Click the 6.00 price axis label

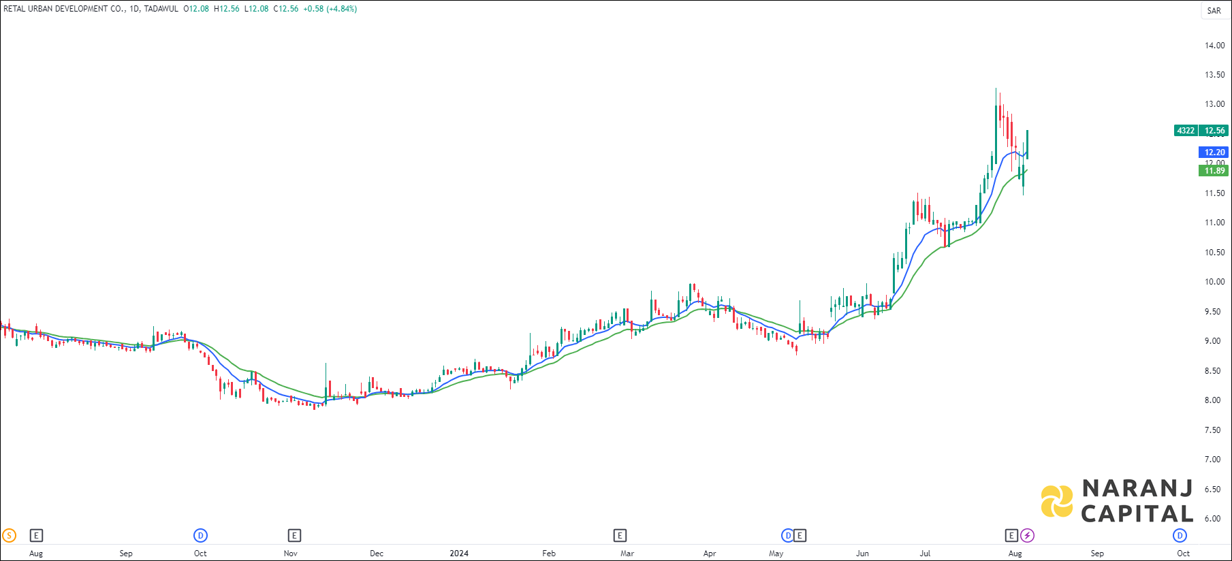[1212, 519]
